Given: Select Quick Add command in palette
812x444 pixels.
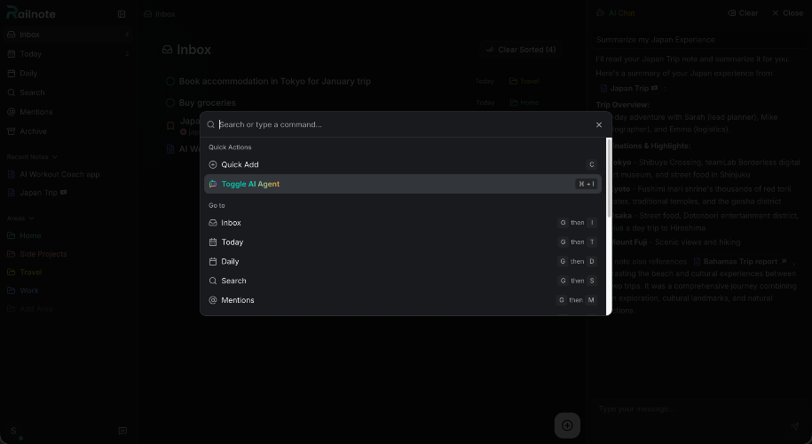Looking at the screenshot, I should (x=402, y=164).
